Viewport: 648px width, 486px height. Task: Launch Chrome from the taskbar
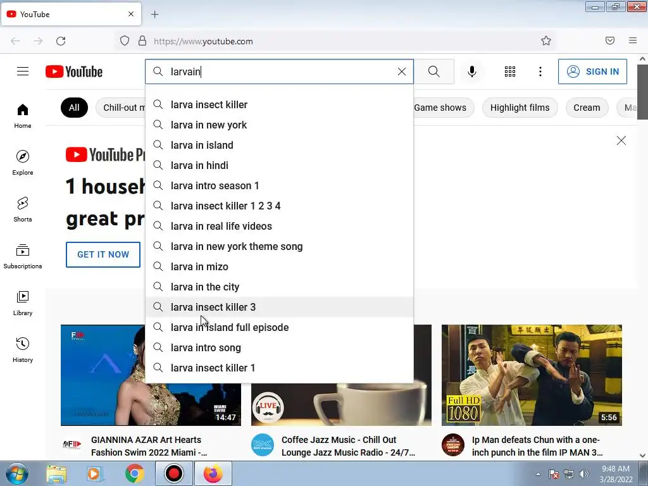point(135,473)
